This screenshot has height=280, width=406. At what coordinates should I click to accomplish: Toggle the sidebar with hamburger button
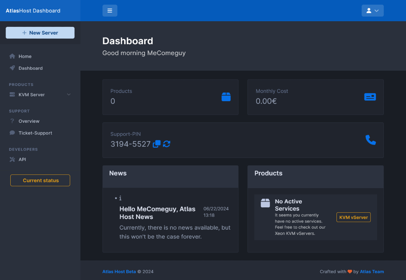pyautogui.click(x=110, y=11)
